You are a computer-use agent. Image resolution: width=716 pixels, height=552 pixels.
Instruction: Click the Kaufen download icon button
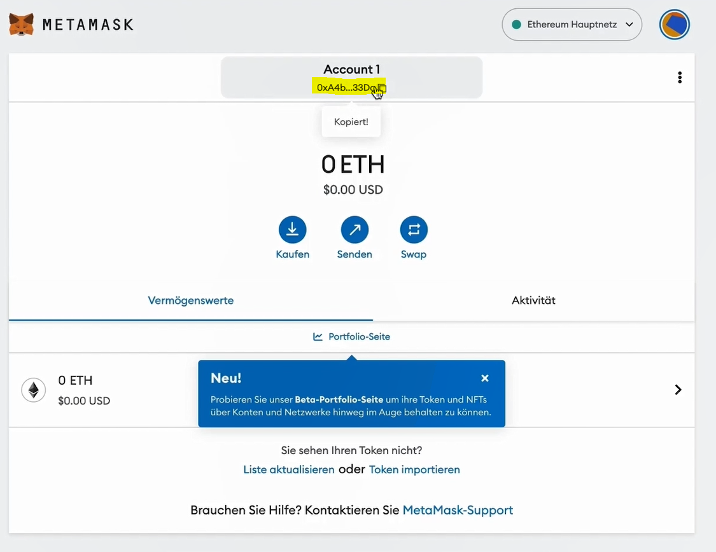pyautogui.click(x=292, y=230)
